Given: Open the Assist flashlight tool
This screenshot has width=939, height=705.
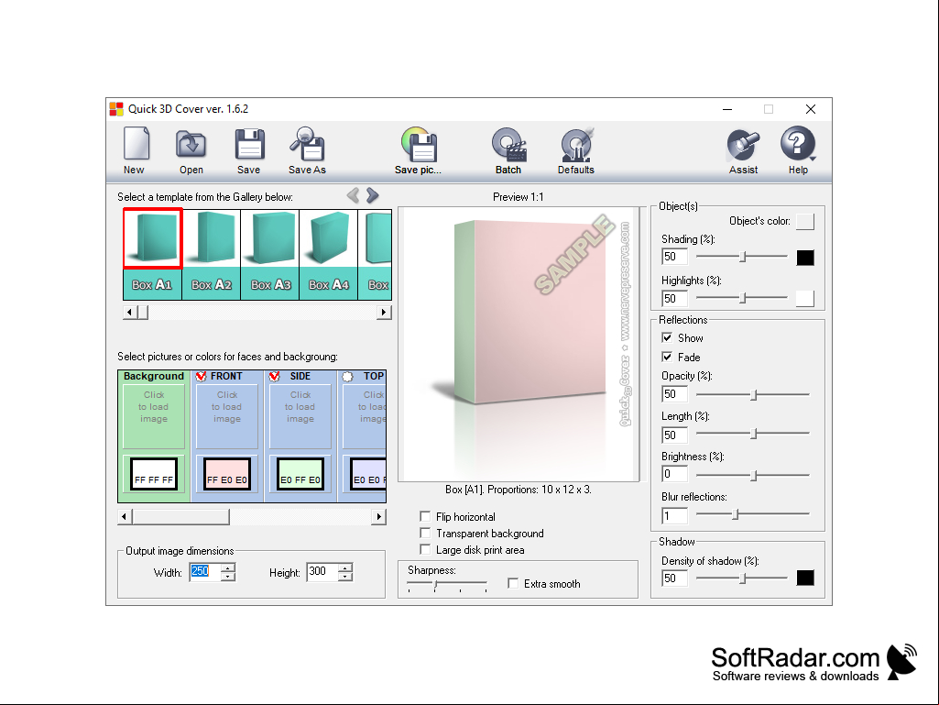Looking at the screenshot, I should 743,145.
